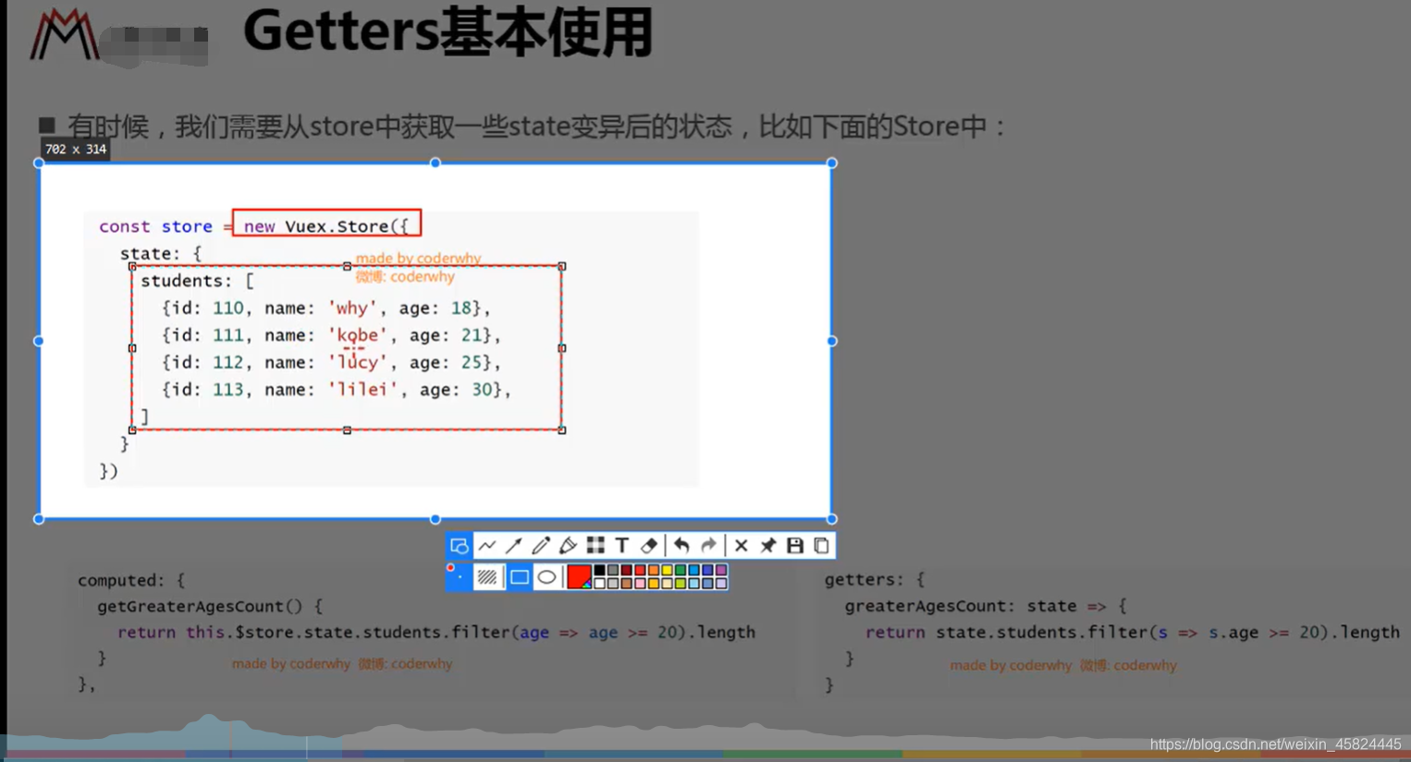This screenshot has height=762, width=1411.
Task: Click the 'getters: {' code line
Action: point(875,580)
